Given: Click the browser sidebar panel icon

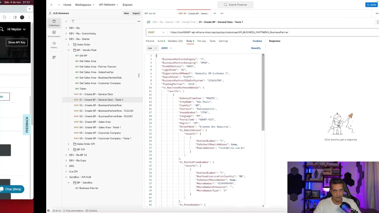Looking at the screenshot, I should [15, 17].
